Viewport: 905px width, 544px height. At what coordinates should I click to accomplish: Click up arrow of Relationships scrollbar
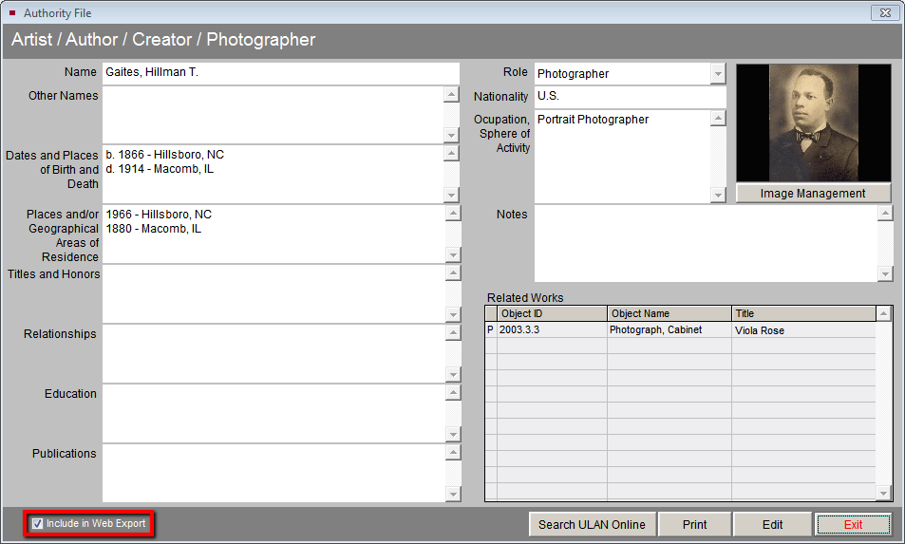[453, 333]
